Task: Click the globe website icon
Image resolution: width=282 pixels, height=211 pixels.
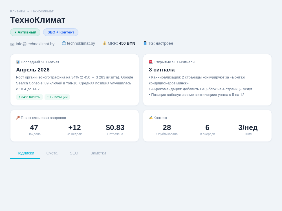Action: point(64,43)
